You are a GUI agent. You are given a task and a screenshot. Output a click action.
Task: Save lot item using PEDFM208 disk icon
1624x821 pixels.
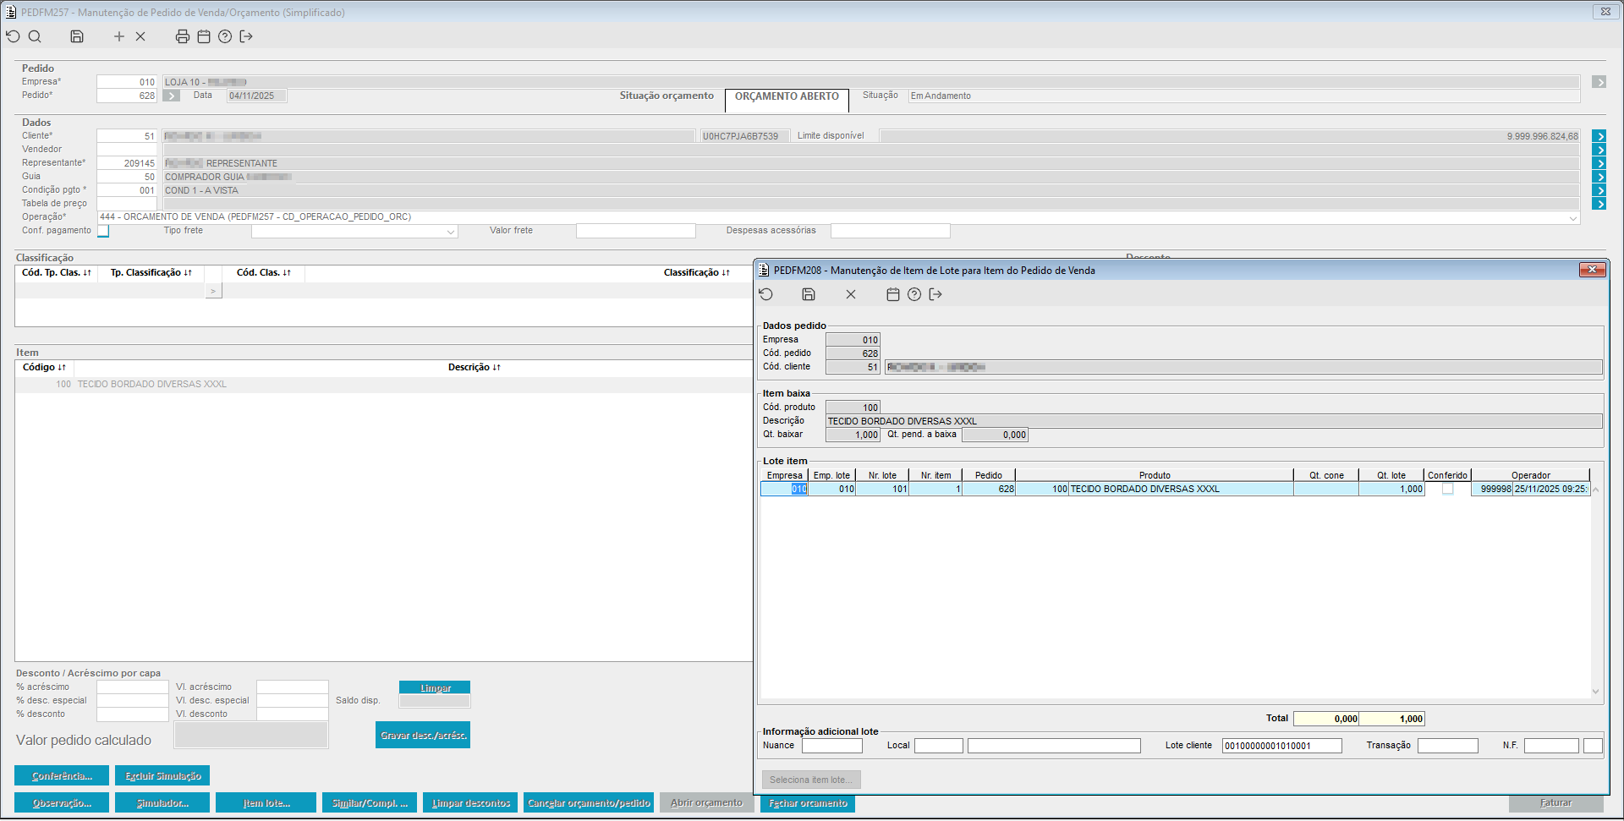click(x=809, y=294)
